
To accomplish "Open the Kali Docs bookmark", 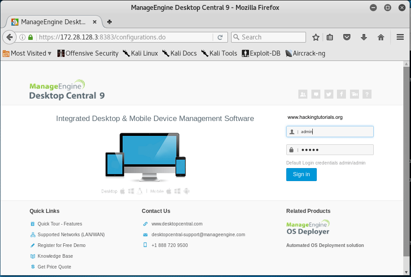I will pos(179,53).
